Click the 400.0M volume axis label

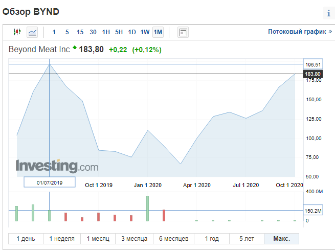pyautogui.click(x=314, y=192)
